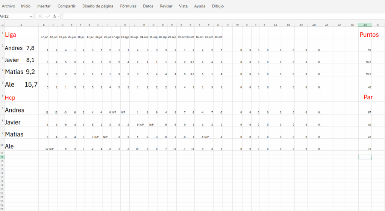Screen dimensions: 385x211
Task: Click the enter checkmark icon in formula bar
Action: pos(48,16)
